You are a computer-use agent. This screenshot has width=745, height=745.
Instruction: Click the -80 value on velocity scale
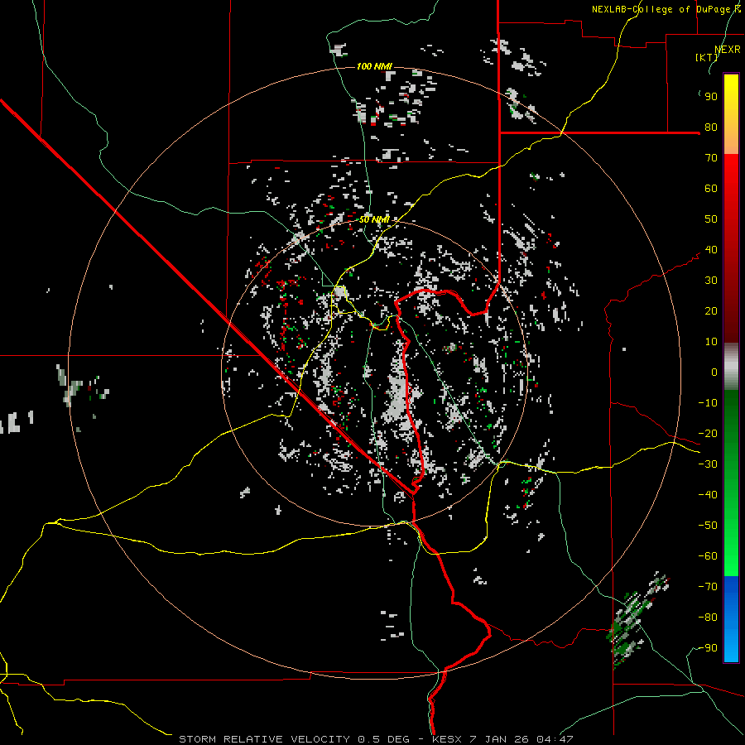(x=708, y=618)
